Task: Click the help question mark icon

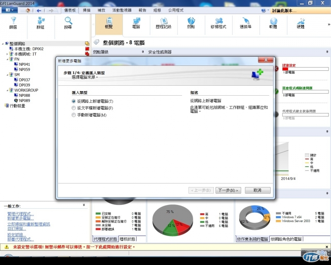Action: [x=263, y=10]
